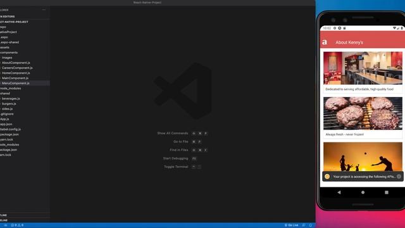This screenshot has width=405, height=228.
Task: Click Toggle Terminal hint
Action: 176,167
